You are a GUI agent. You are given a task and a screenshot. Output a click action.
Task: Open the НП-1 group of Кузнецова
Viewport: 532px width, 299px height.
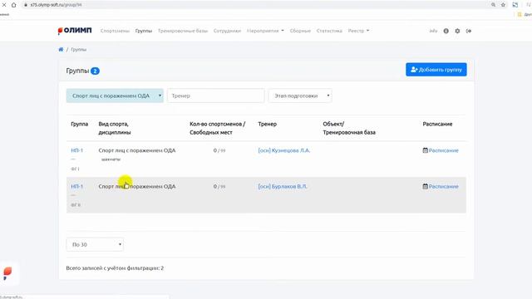77,150
